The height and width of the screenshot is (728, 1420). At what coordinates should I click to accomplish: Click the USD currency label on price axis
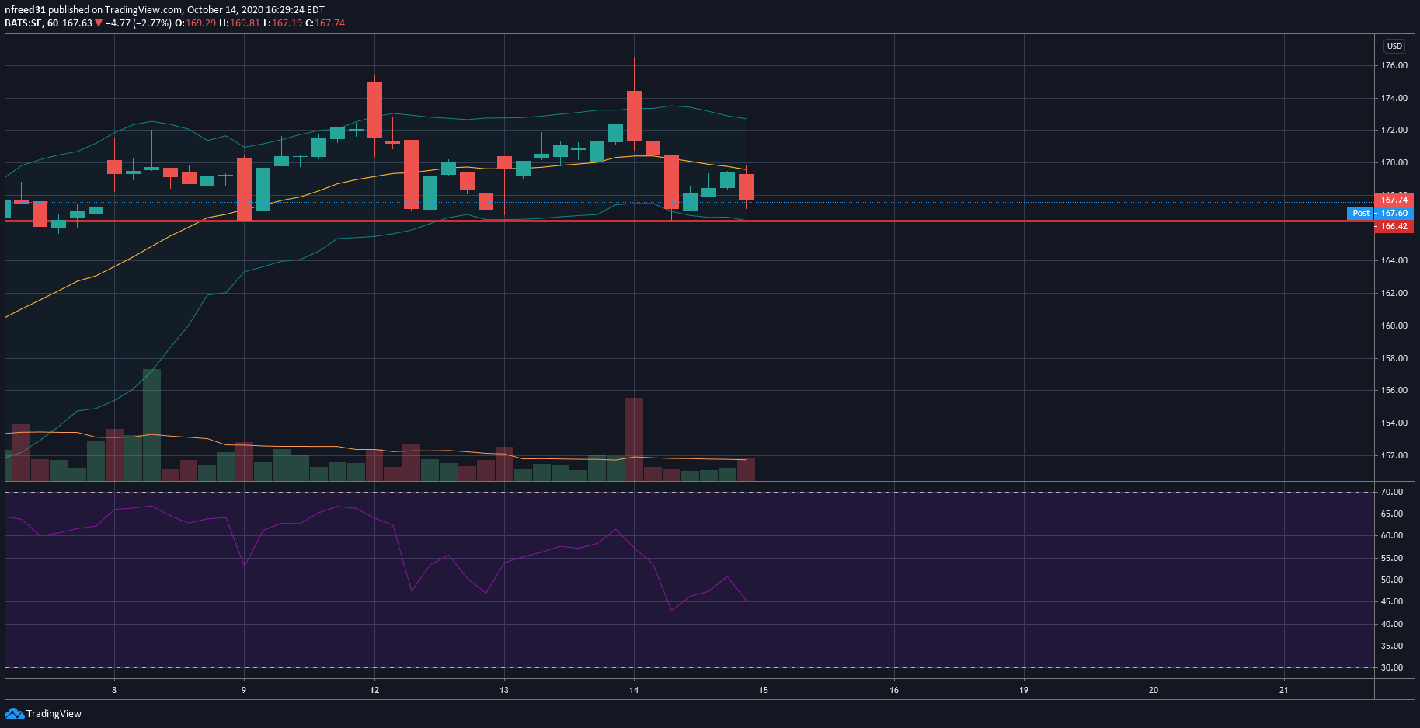(1394, 46)
